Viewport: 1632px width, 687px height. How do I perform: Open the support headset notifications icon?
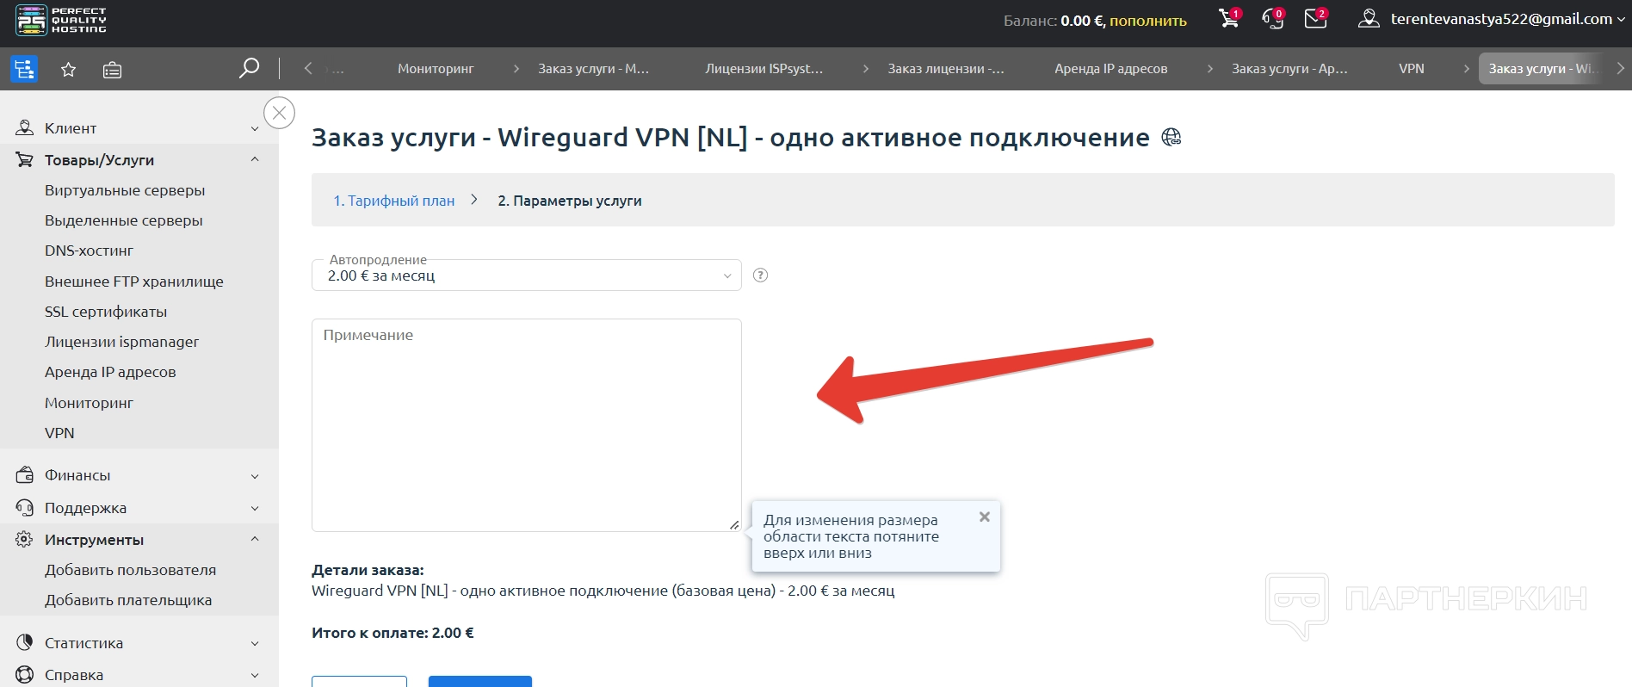[1273, 18]
